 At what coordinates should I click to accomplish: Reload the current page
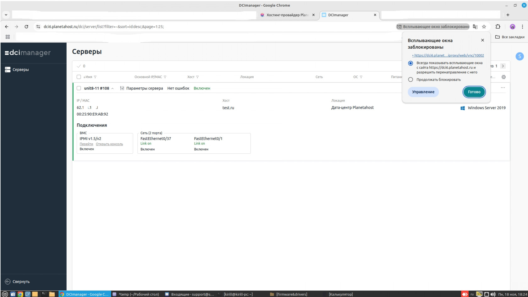(x=26, y=27)
